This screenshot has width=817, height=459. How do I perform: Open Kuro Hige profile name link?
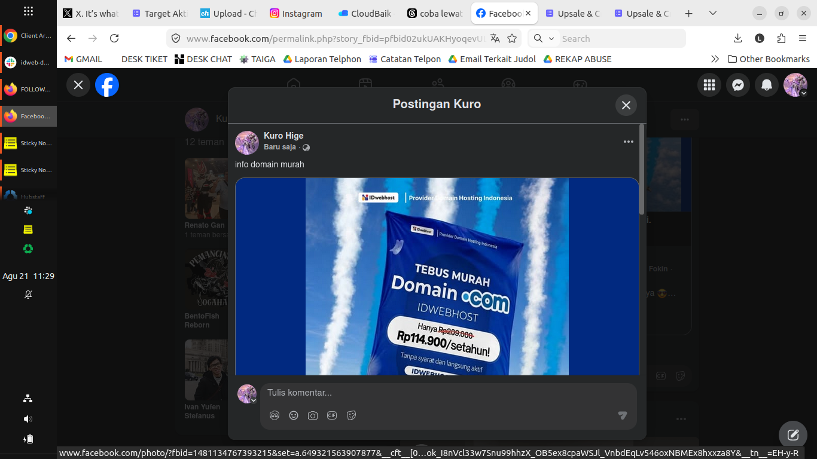tap(283, 136)
